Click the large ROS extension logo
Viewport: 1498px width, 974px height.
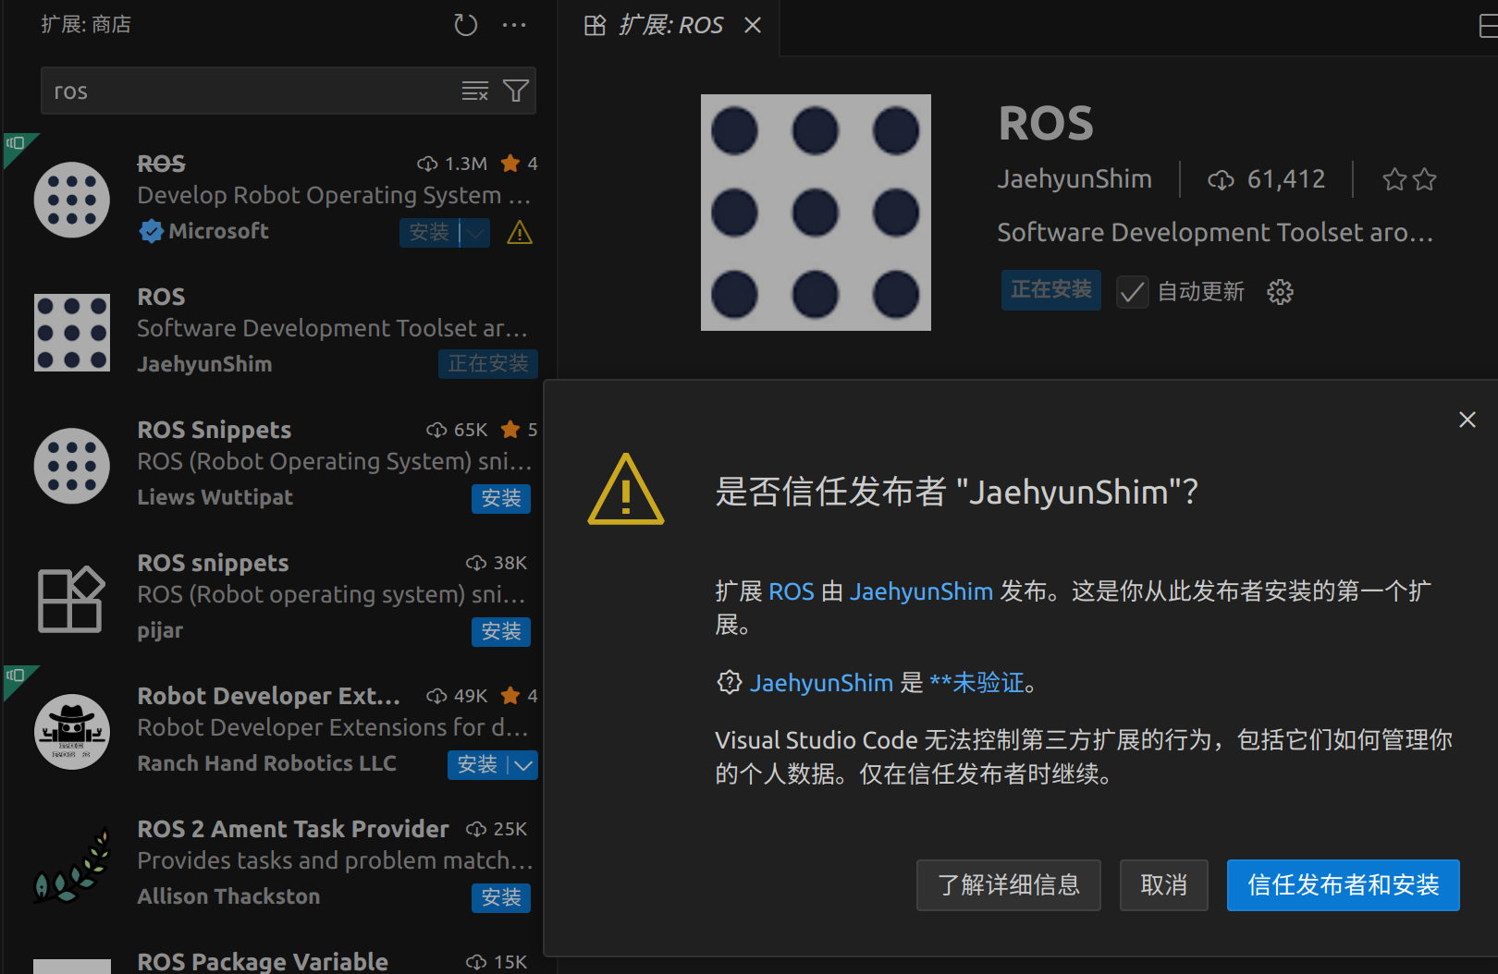click(x=816, y=213)
